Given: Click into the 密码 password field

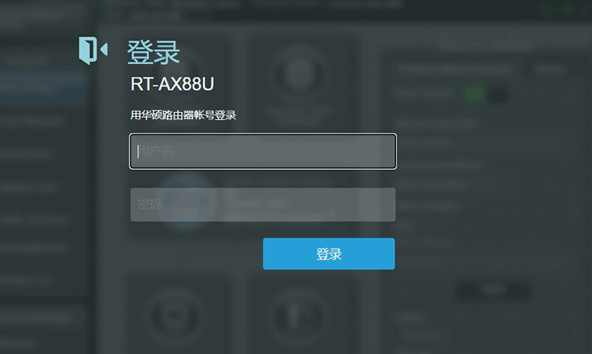Looking at the screenshot, I should point(263,205).
